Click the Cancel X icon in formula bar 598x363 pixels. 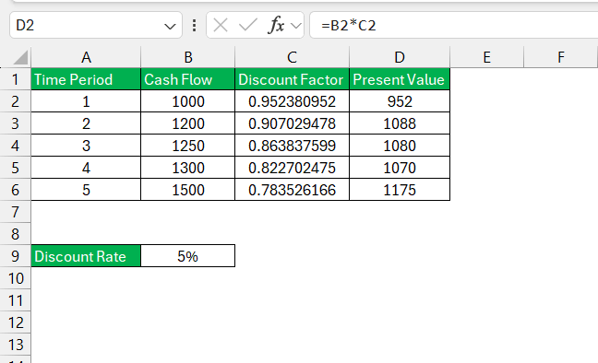[221, 26]
